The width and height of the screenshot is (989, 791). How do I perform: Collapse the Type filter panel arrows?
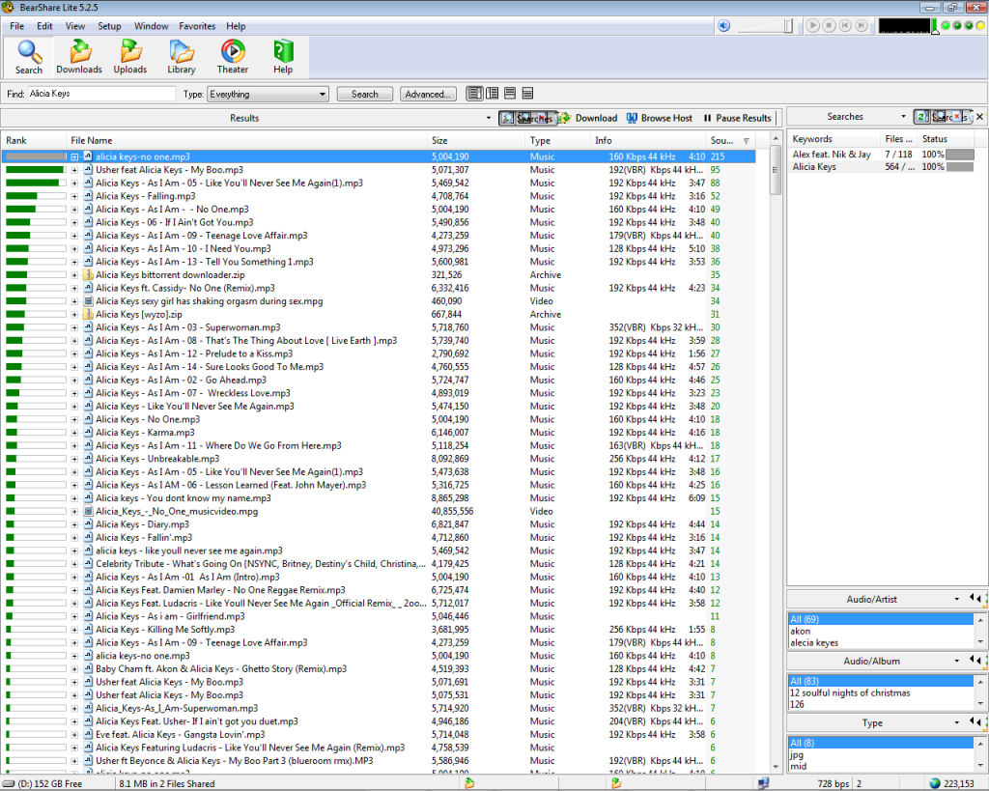tap(975, 721)
